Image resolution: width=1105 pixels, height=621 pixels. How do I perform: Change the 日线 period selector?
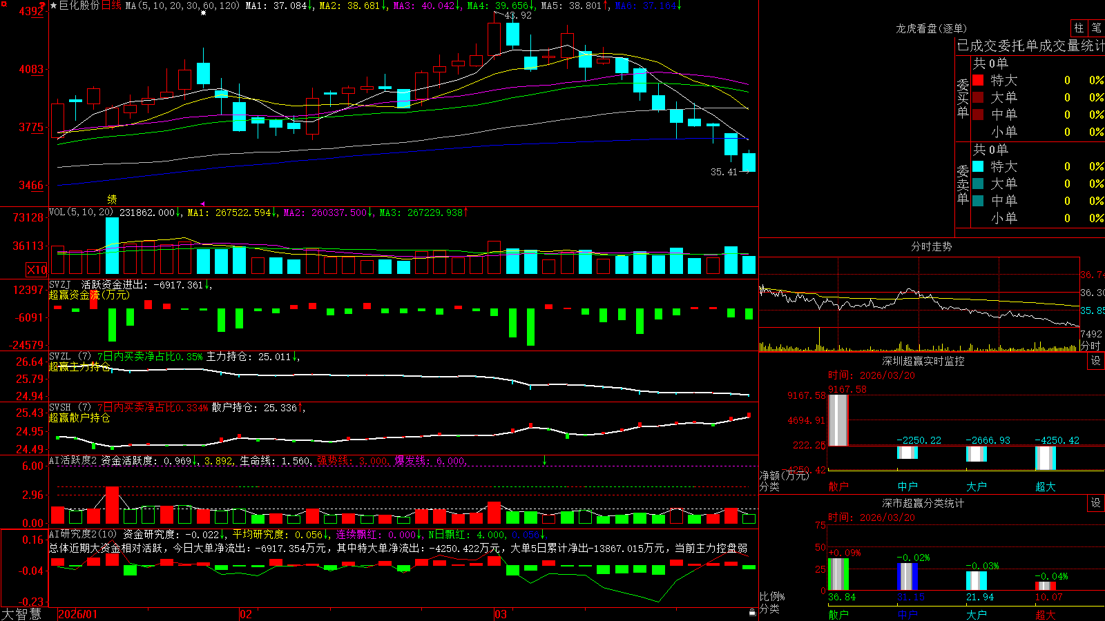[x=111, y=6]
